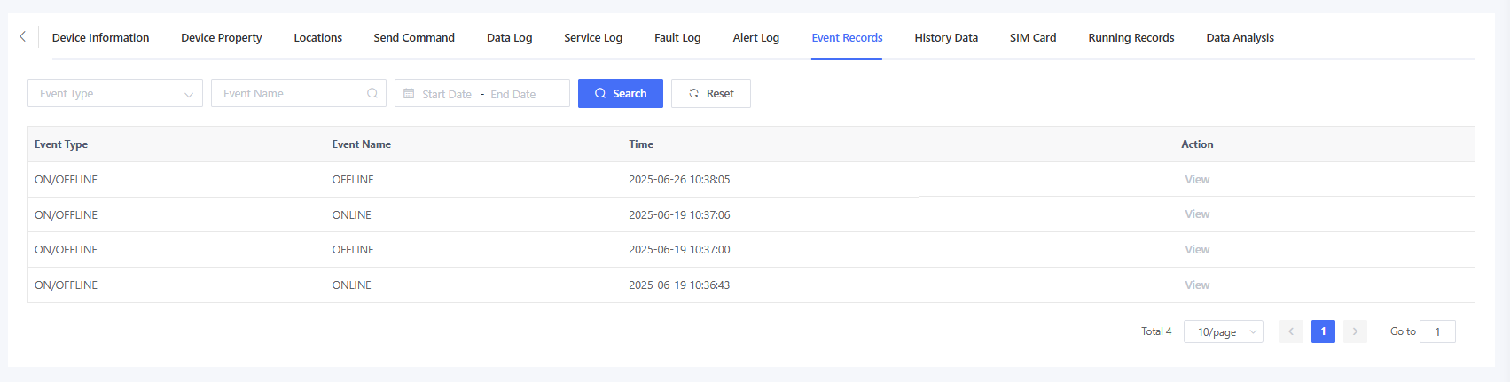View the ONLINE event at 10:36:43
The width and height of the screenshot is (1510, 382).
coord(1196,285)
